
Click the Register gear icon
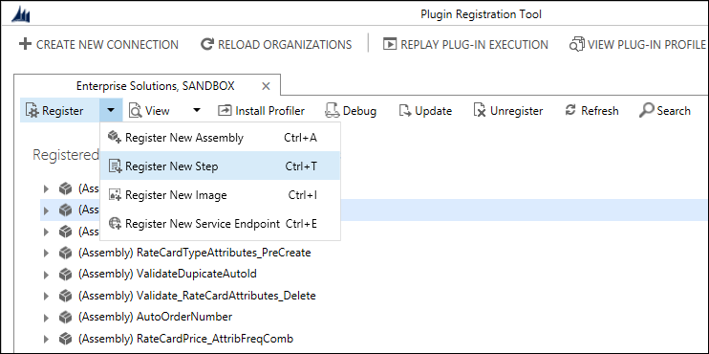coord(32,111)
